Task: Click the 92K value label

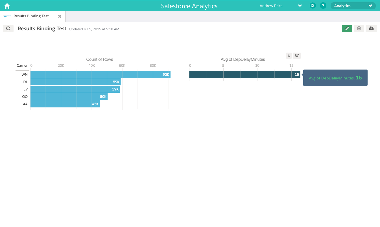Action: (x=166, y=75)
